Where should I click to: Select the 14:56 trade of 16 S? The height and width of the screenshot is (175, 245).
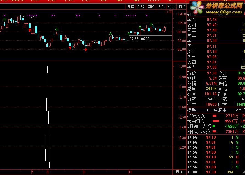tap(216, 142)
